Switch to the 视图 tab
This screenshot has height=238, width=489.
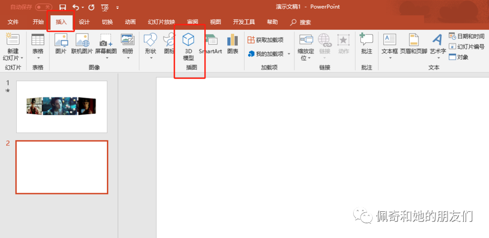tap(216, 22)
